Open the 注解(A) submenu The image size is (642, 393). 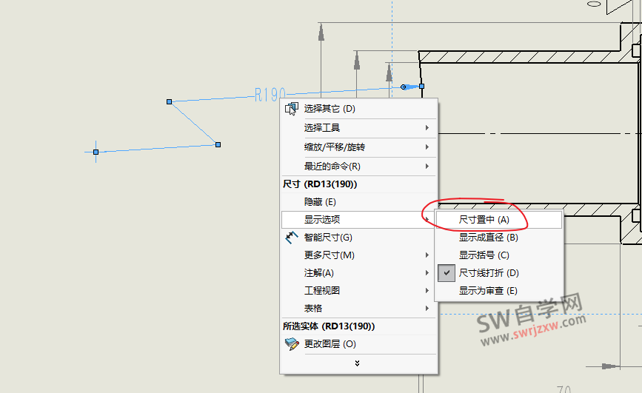click(358, 272)
